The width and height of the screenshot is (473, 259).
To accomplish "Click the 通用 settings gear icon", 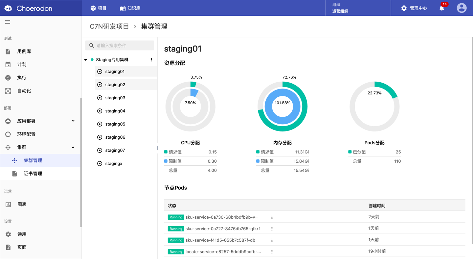I will coord(8,234).
